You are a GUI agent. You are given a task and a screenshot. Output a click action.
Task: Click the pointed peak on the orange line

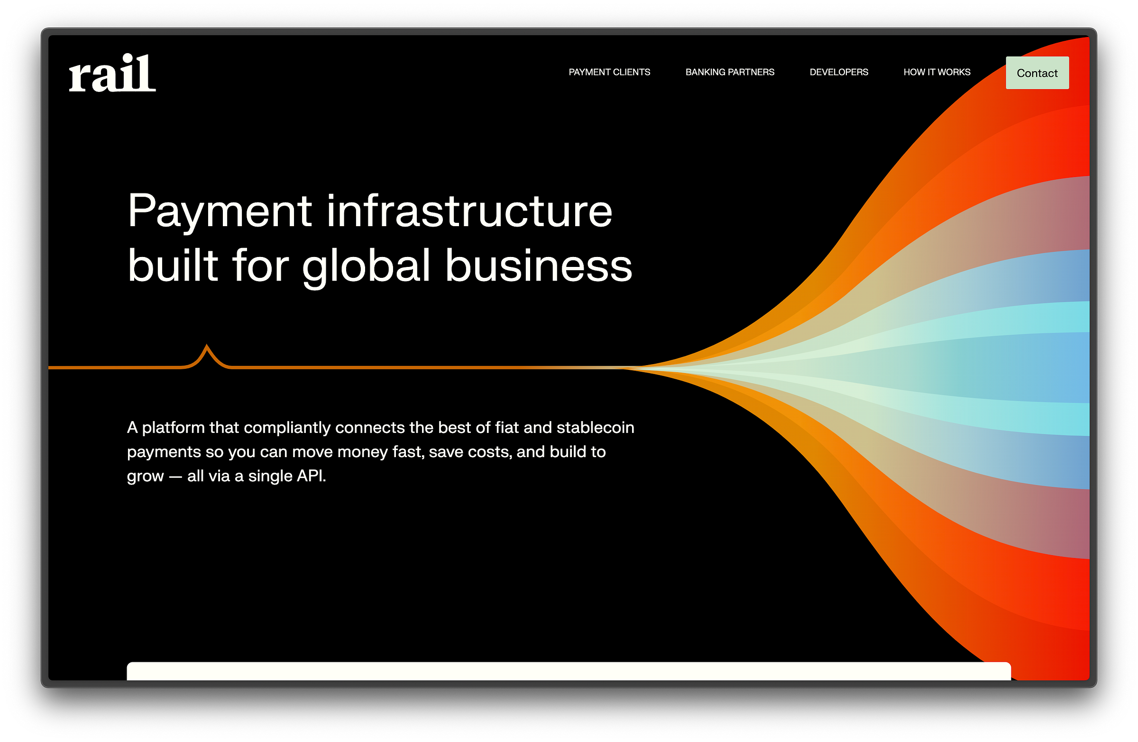pos(207,347)
